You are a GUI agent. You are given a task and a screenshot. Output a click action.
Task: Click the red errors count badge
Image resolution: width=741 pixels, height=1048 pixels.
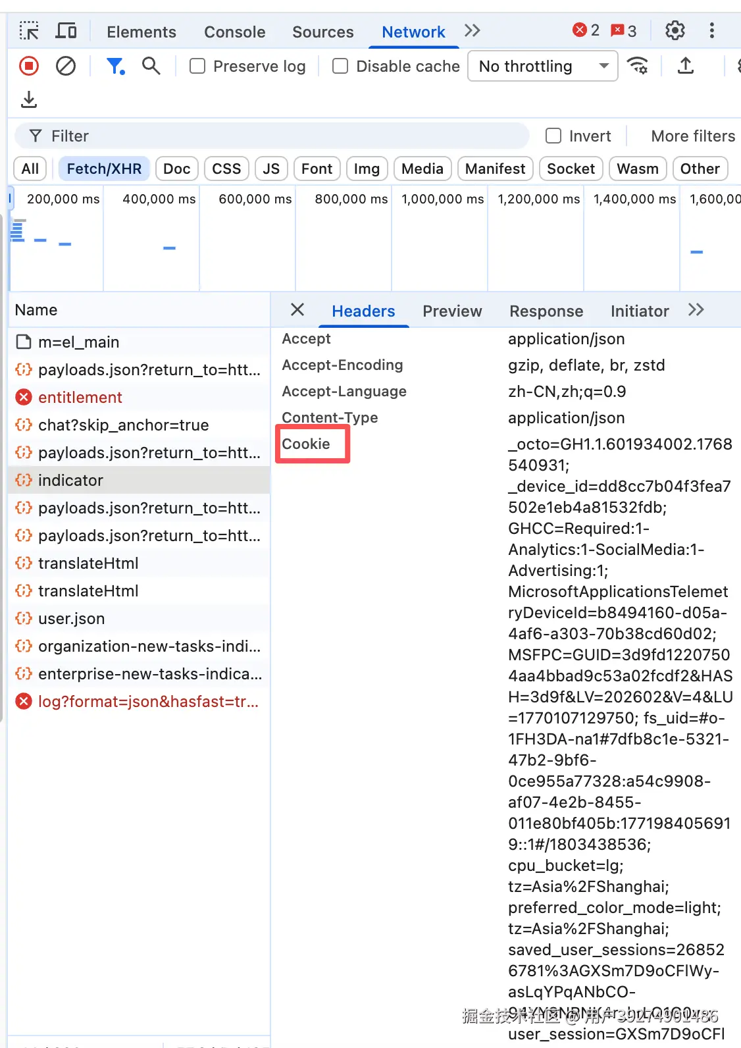[586, 30]
